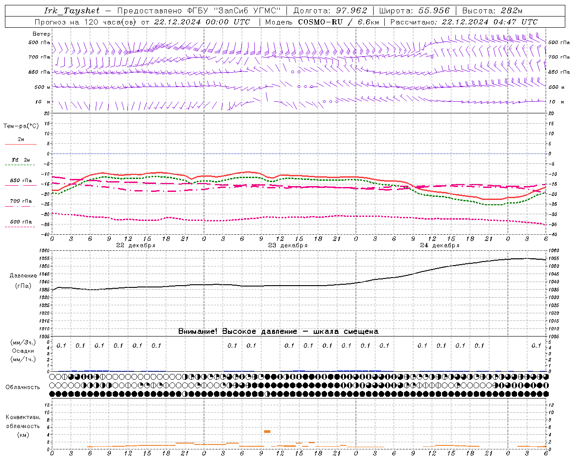Click the "Осадки" precipitation label
572x457 pixels.
pos(23,351)
